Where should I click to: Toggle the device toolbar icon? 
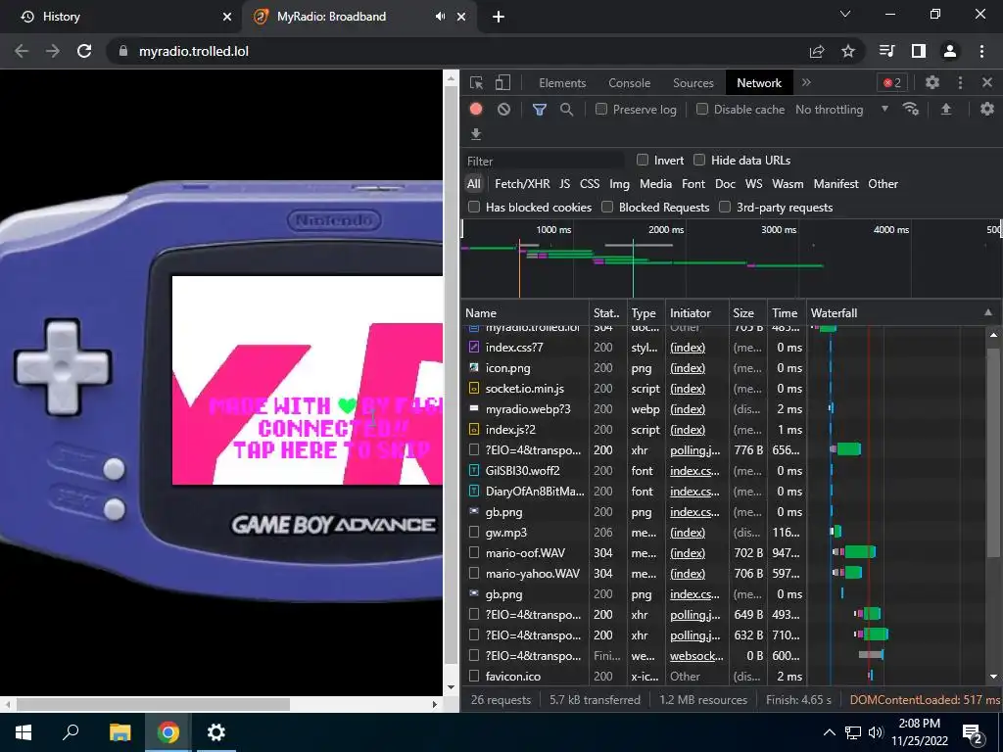pos(503,82)
